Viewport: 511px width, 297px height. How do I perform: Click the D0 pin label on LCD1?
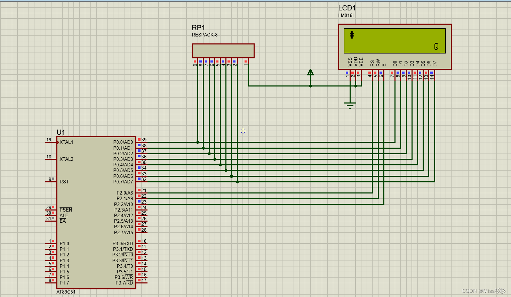tap(395, 64)
